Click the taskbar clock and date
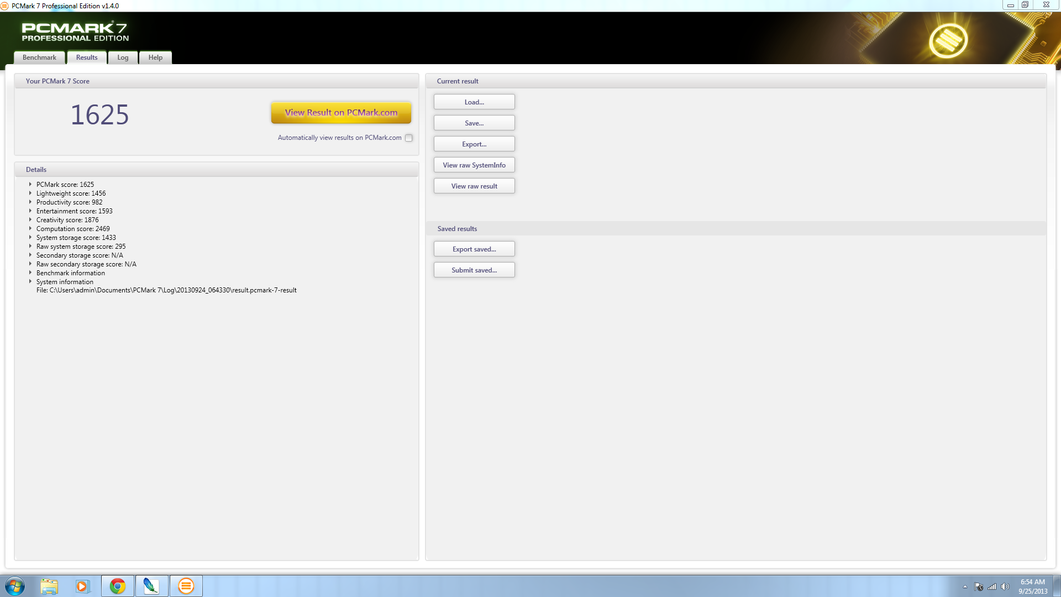 coord(1032,586)
